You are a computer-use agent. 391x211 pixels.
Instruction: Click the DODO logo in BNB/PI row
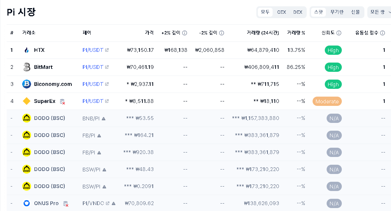pyautogui.click(x=26, y=118)
